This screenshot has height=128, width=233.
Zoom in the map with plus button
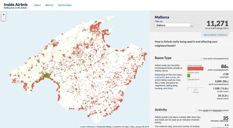(3, 14)
